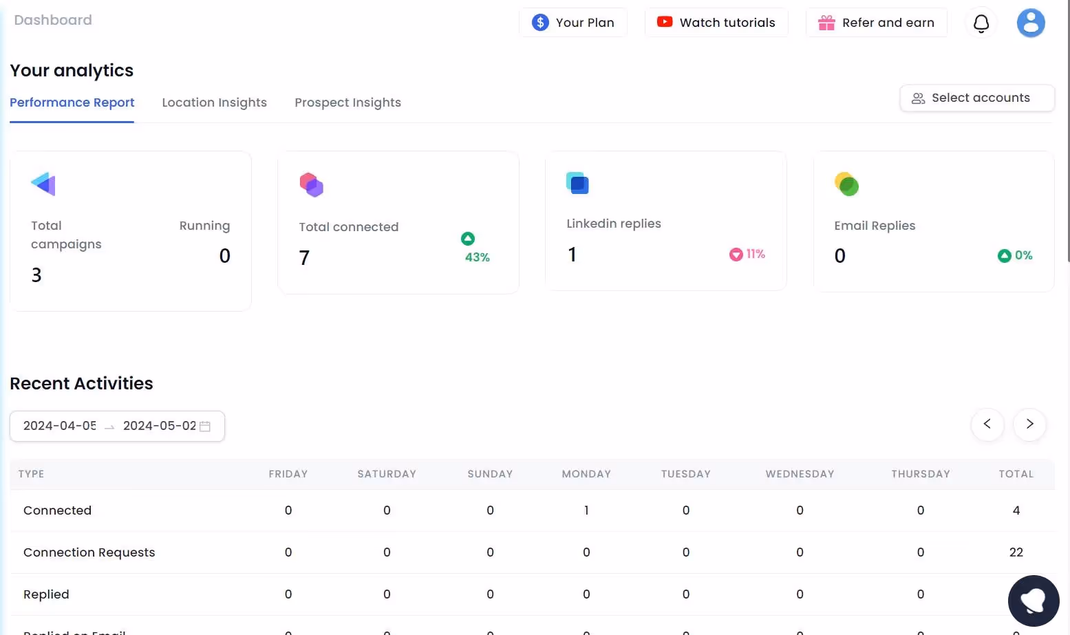Click the left chevron above Recent Activities table
Image resolution: width=1070 pixels, height=635 pixels.
[987, 424]
